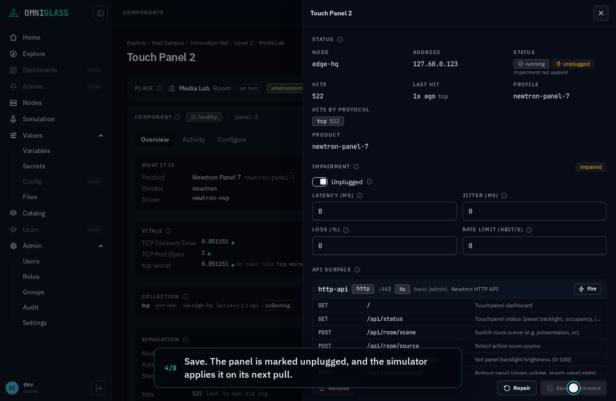616x401 pixels.
Task: Open Secrets in the sidebar
Action: point(34,166)
